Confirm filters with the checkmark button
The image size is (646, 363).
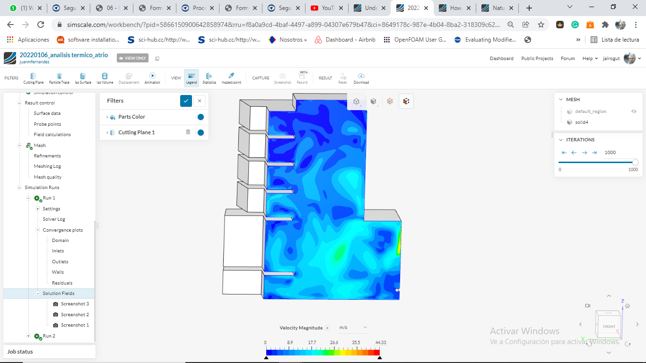point(186,101)
